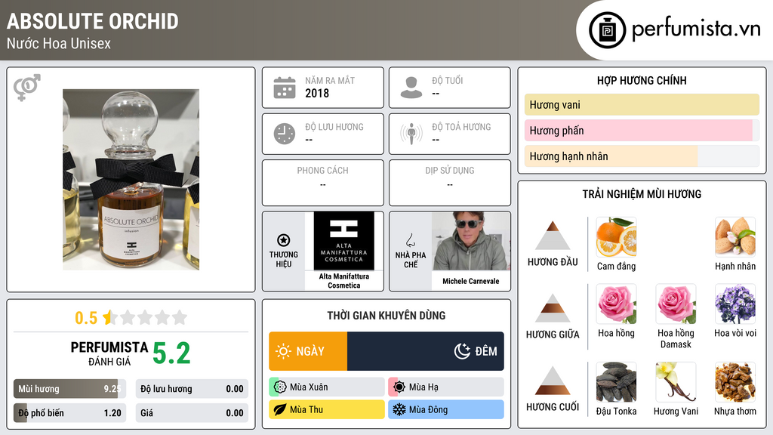This screenshot has width=773, height=435.
Task: Select the Hoa hồng Damask note image
Action: (x=676, y=304)
